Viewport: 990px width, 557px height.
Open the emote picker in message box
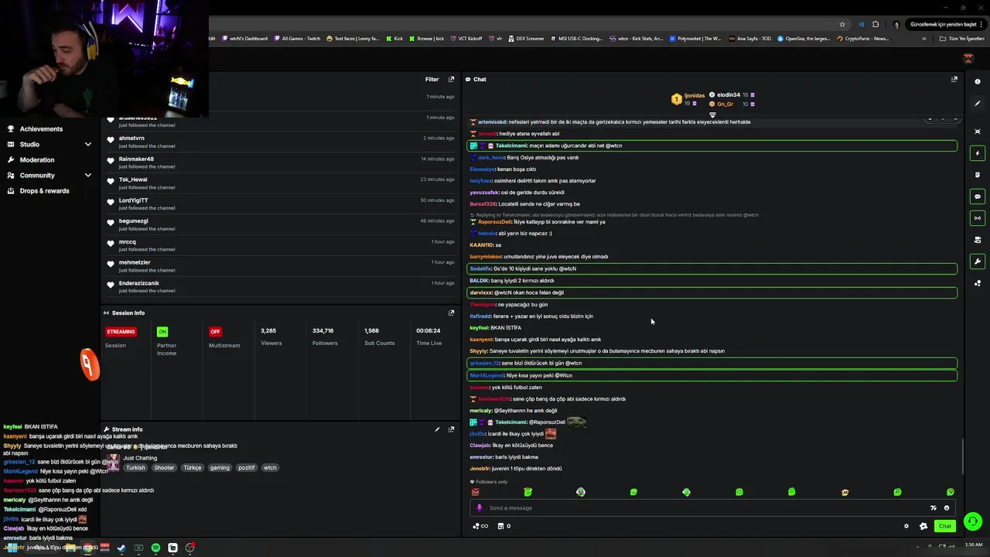[947, 508]
